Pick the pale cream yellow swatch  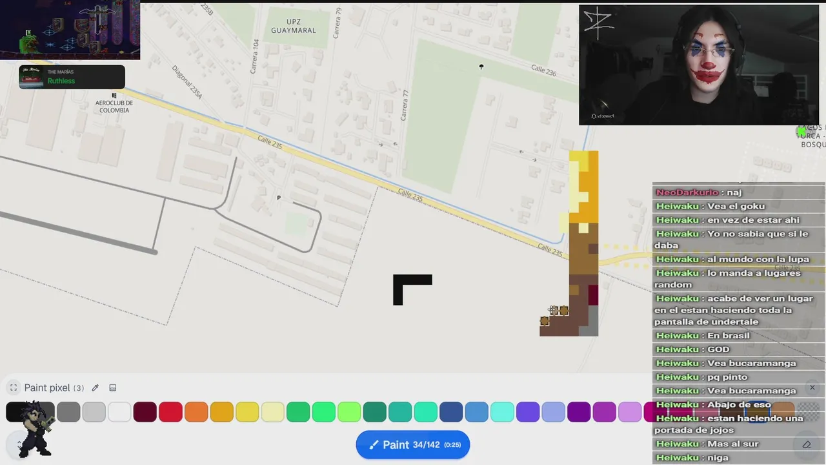point(272,412)
